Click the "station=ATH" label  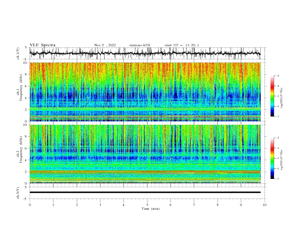(140, 45)
